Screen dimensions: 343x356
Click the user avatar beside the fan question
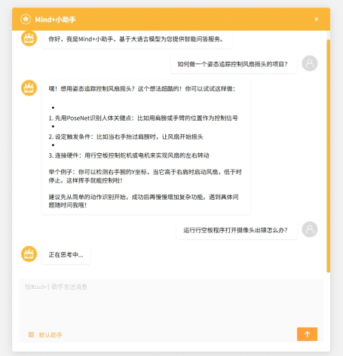[310, 63]
